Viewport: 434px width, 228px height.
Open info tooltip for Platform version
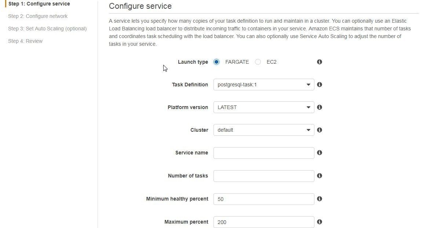point(320,107)
